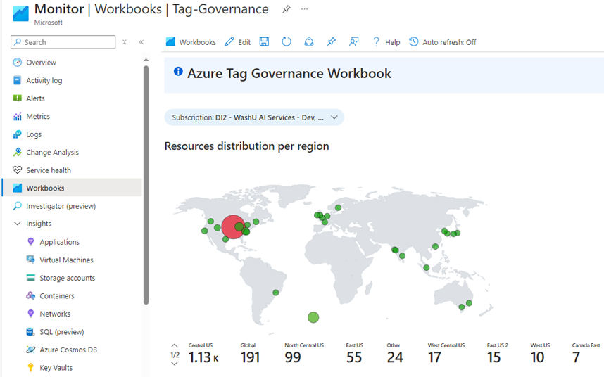Click the large red Central US map bubble
This screenshot has width=604, height=377.
coord(233,227)
